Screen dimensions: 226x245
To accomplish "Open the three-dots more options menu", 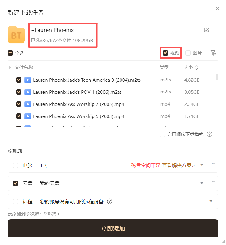I will 217,152.
